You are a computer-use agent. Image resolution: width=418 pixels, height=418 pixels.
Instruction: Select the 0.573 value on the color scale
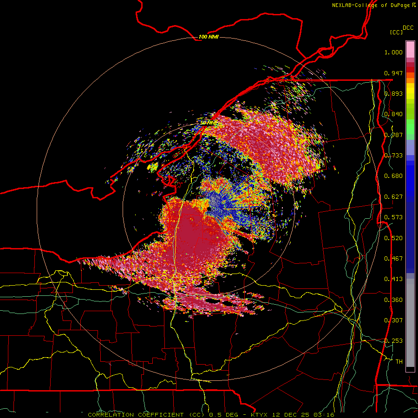(x=393, y=217)
